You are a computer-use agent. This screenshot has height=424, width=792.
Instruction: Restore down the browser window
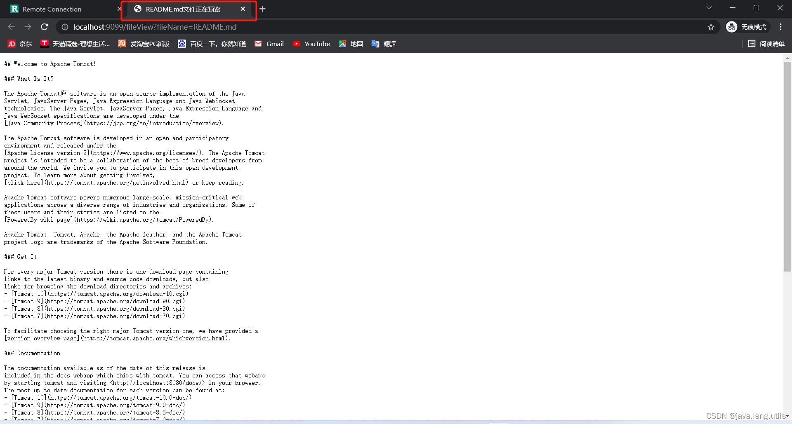point(756,8)
